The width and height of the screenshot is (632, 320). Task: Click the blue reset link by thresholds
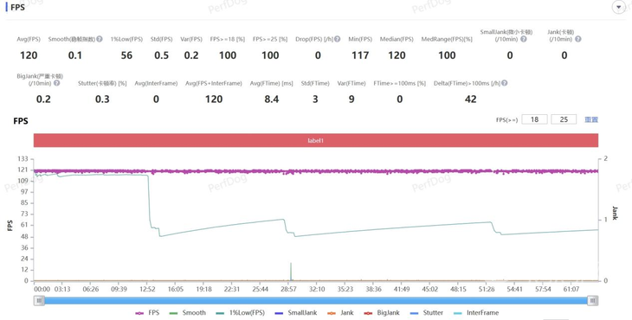tap(591, 119)
